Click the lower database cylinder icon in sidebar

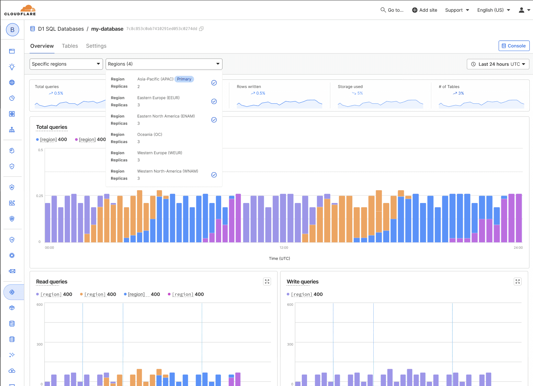pyautogui.click(x=12, y=339)
